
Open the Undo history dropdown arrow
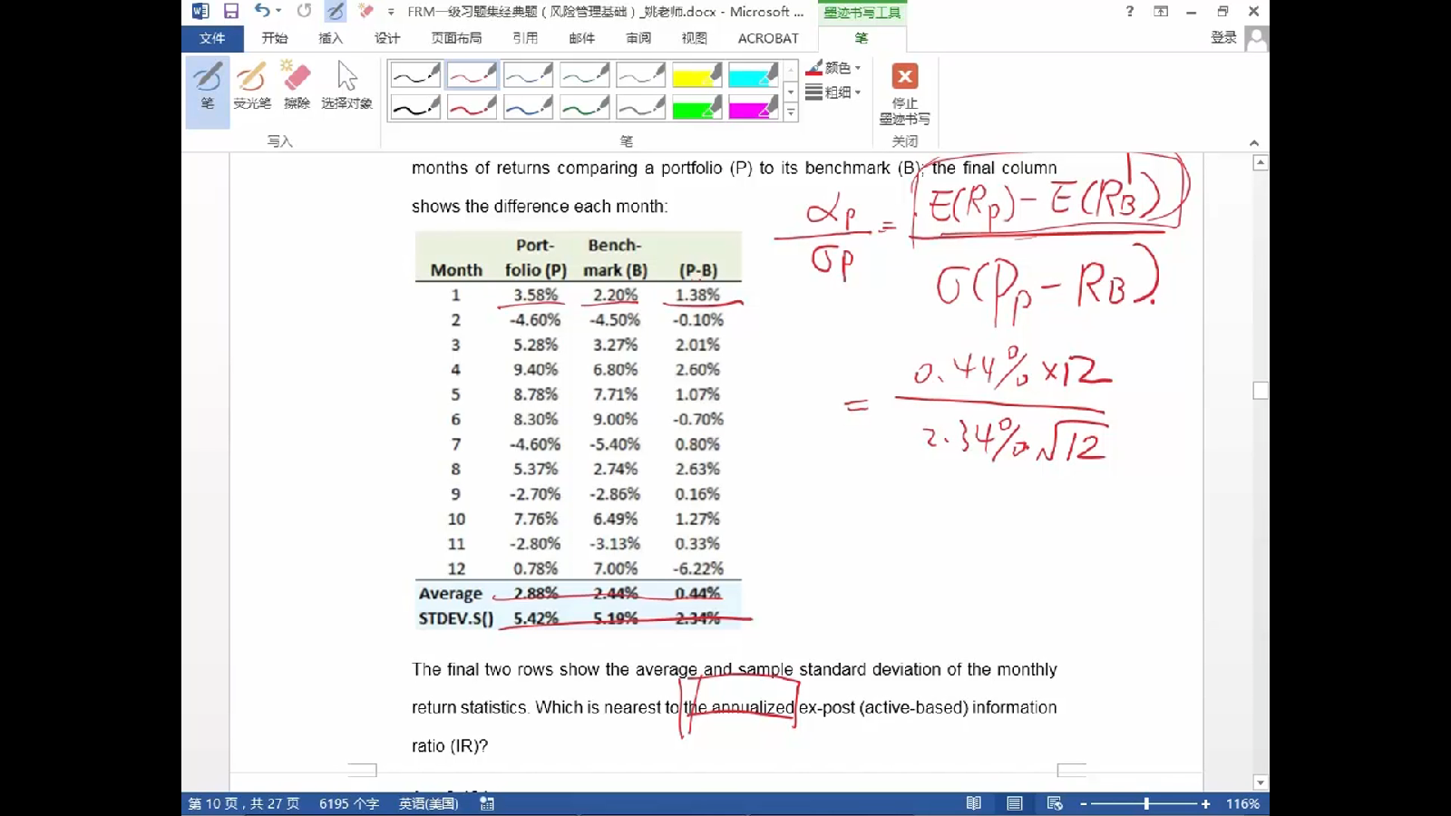(x=278, y=11)
